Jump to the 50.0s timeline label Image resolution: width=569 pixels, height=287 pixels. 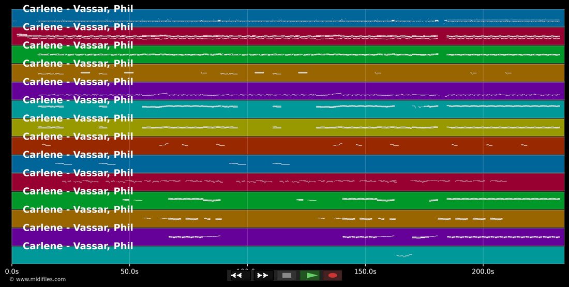(x=129, y=271)
